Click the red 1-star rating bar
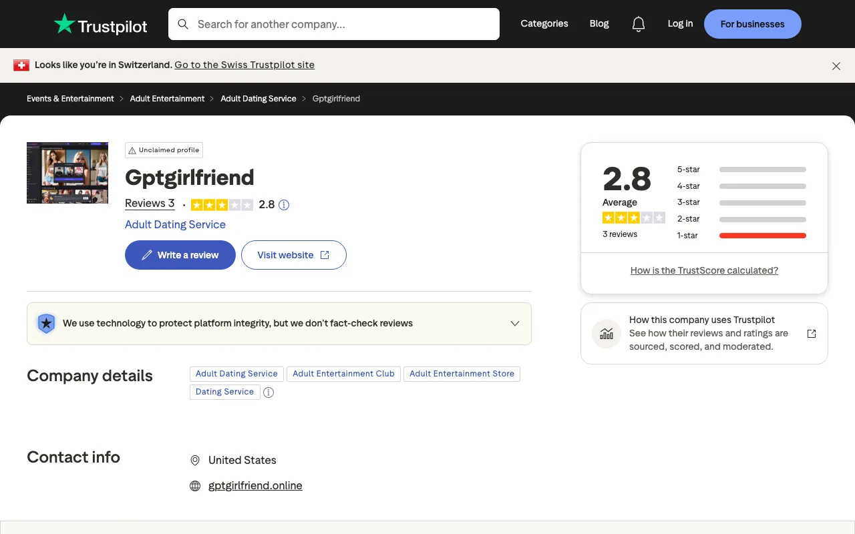This screenshot has width=855, height=534. [x=762, y=235]
